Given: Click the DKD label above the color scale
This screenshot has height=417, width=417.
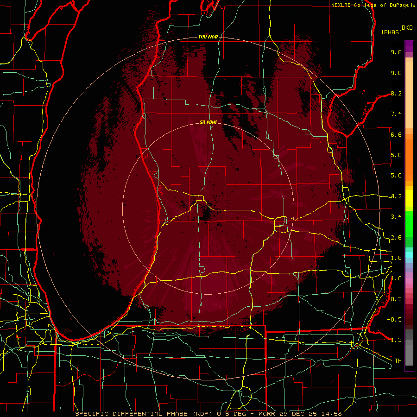Looking at the screenshot, I should (407, 28).
